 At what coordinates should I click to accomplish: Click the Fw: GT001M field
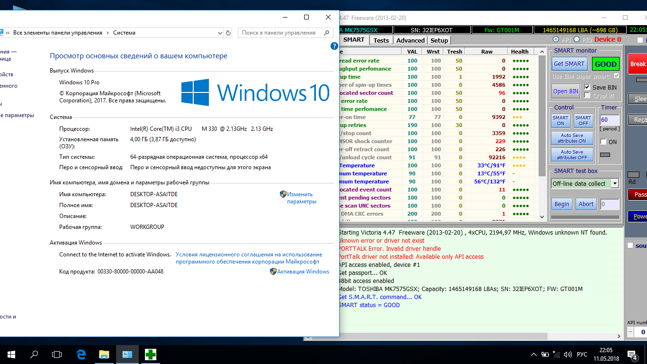point(502,30)
